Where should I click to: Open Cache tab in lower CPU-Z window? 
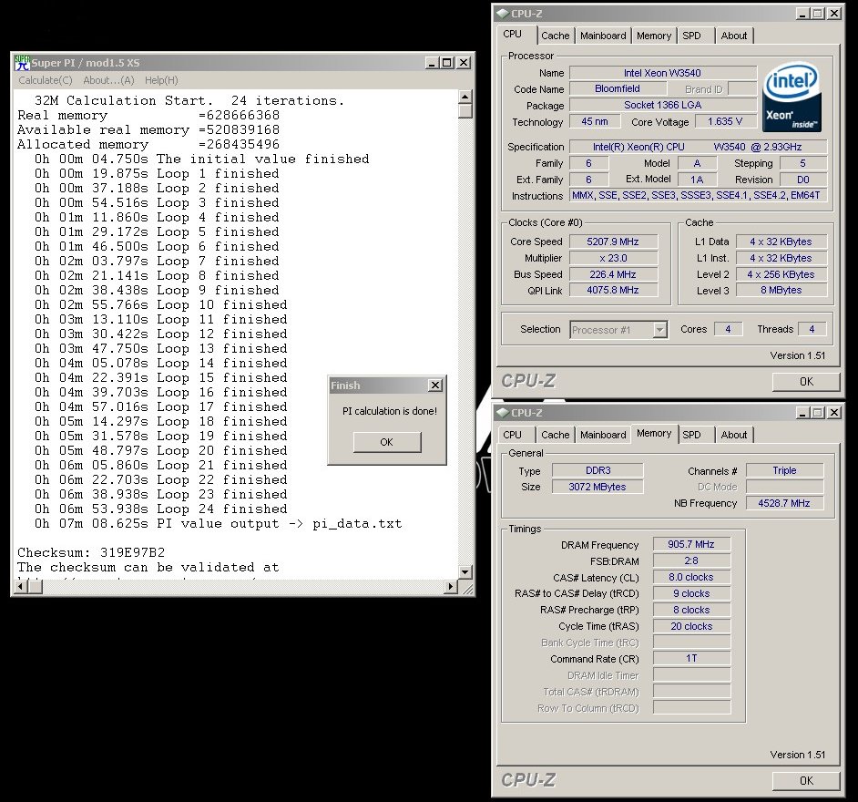[x=555, y=435]
